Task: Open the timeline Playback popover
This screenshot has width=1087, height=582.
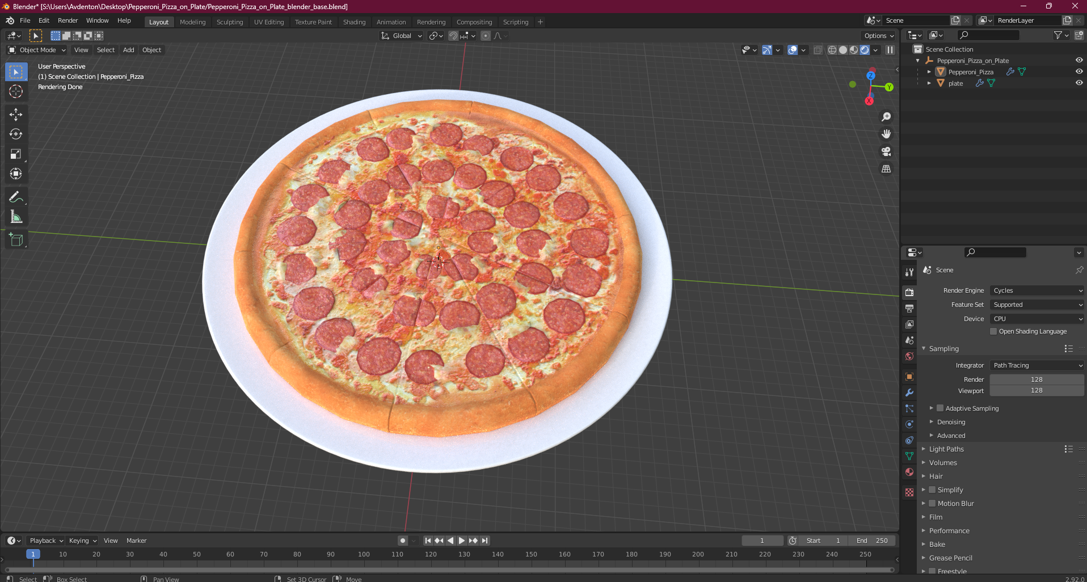Action: tap(46, 541)
